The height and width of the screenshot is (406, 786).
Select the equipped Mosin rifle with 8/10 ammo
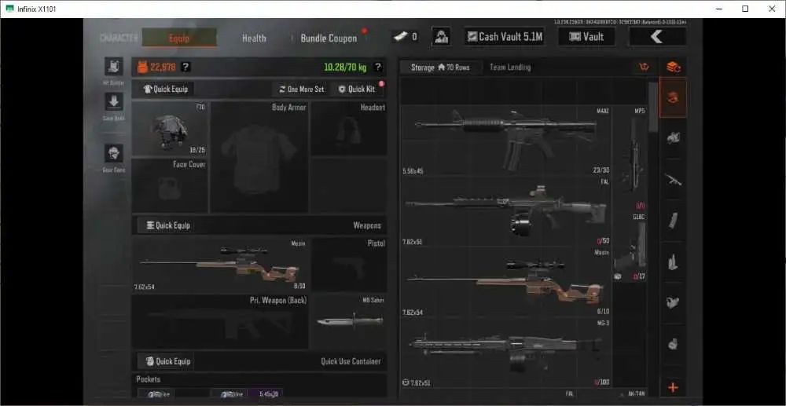(220, 265)
